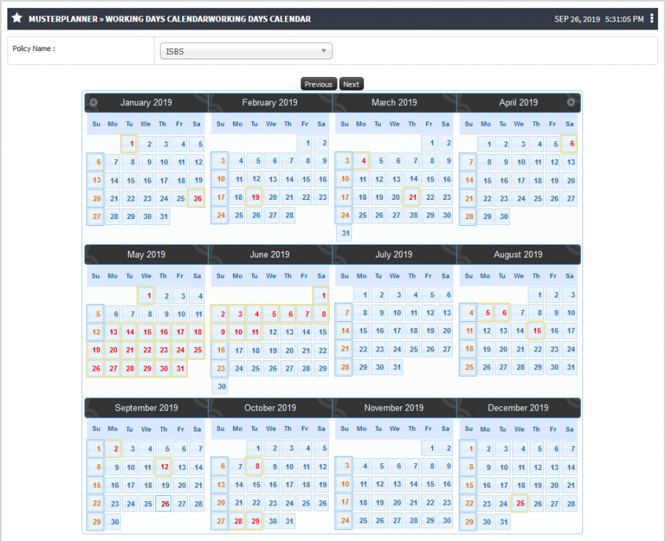The width and height of the screenshot is (666, 541).
Task: Select November 1 date
Action: point(429,448)
